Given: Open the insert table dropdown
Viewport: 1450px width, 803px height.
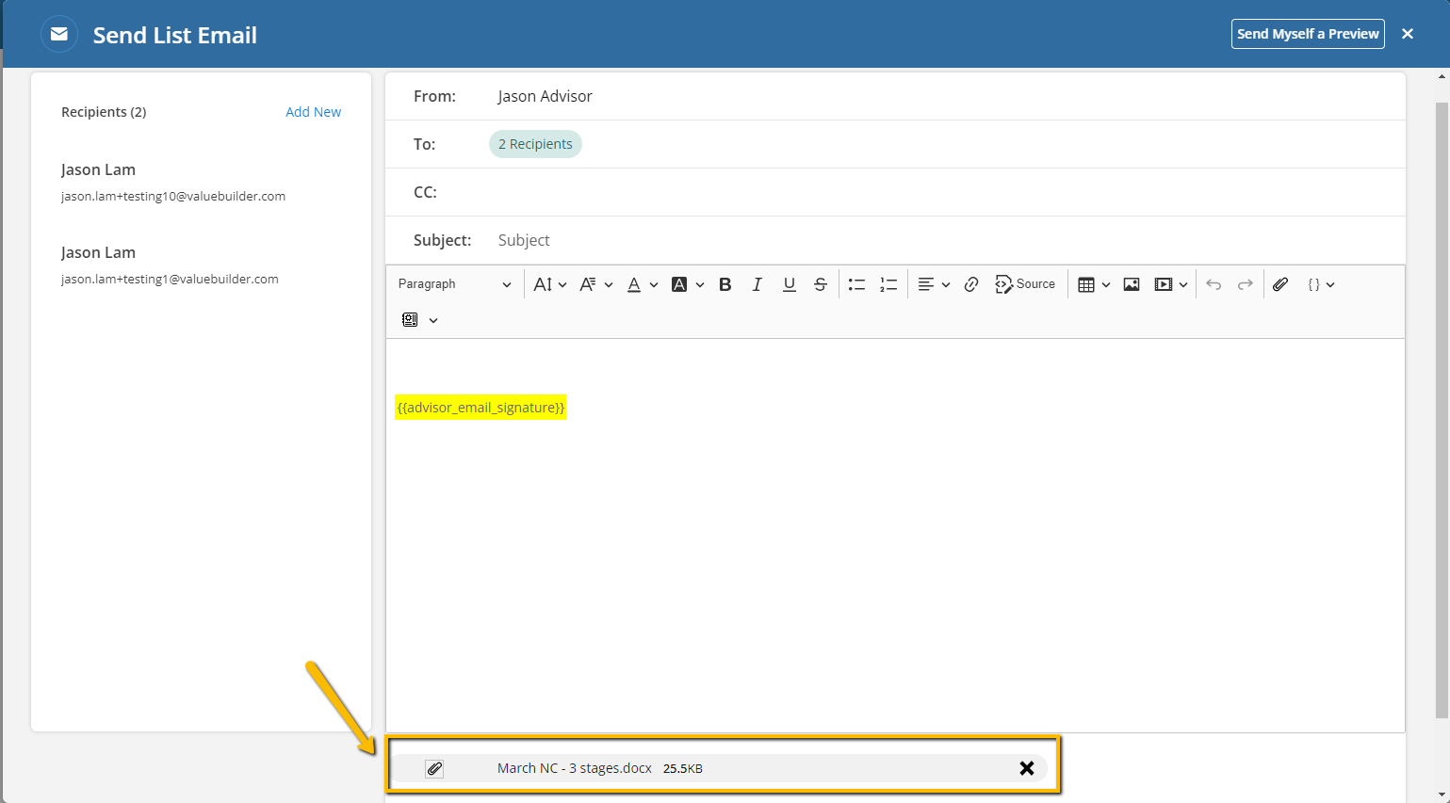Looking at the screenshot, I should pyautogui.click(x=1094, y=284).
